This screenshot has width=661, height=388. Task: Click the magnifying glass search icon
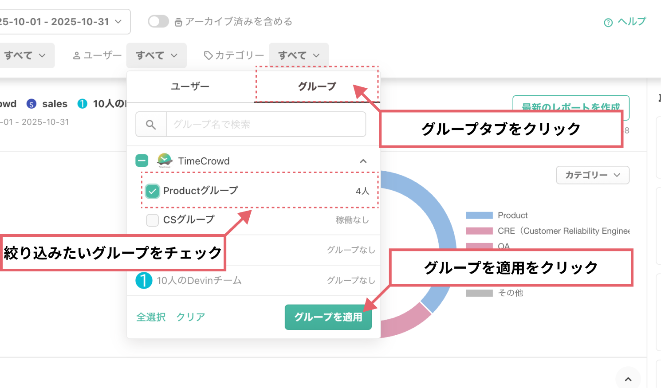pyautogui.click(x=151, y=124)
